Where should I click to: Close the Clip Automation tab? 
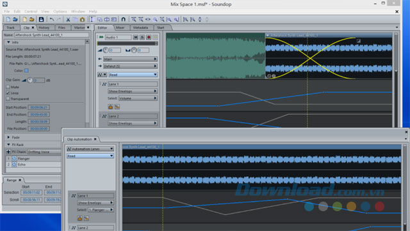(95, 139)
